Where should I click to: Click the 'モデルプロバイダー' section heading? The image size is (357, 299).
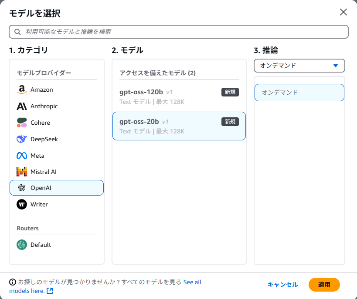(x=44, y=73)
